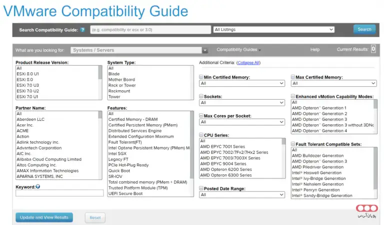Image resolution: width=384 pixels, height=225 pixels.
Task: Select Fault Tolerant(FT) feature
Action: [125, 142]
